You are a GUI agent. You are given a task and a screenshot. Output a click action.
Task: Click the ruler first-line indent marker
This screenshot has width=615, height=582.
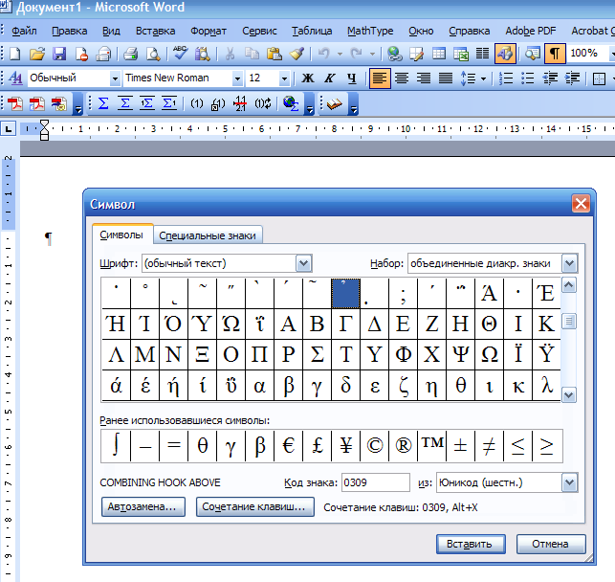pos(44,124)
